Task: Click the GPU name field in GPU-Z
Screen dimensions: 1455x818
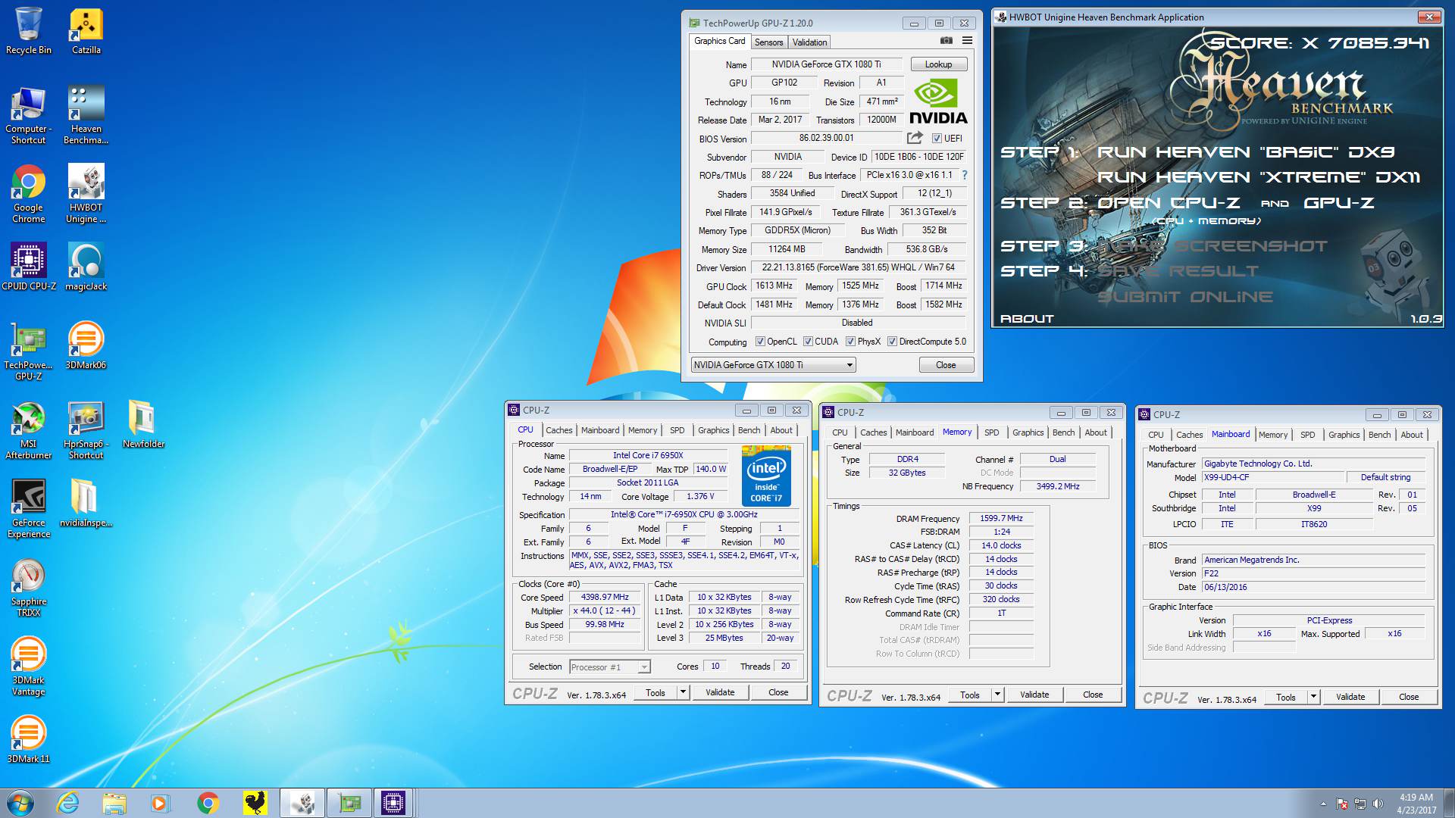Action: tap(826, 64)
